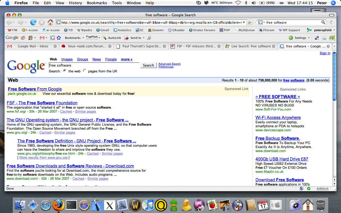Close the FSF releases third tab

[x=219, y=46]
